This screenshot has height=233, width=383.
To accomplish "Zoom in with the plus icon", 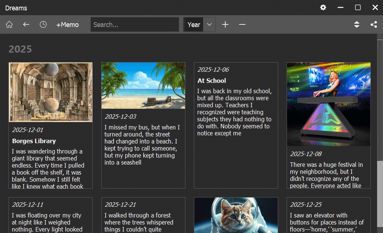I will [225, 25].
